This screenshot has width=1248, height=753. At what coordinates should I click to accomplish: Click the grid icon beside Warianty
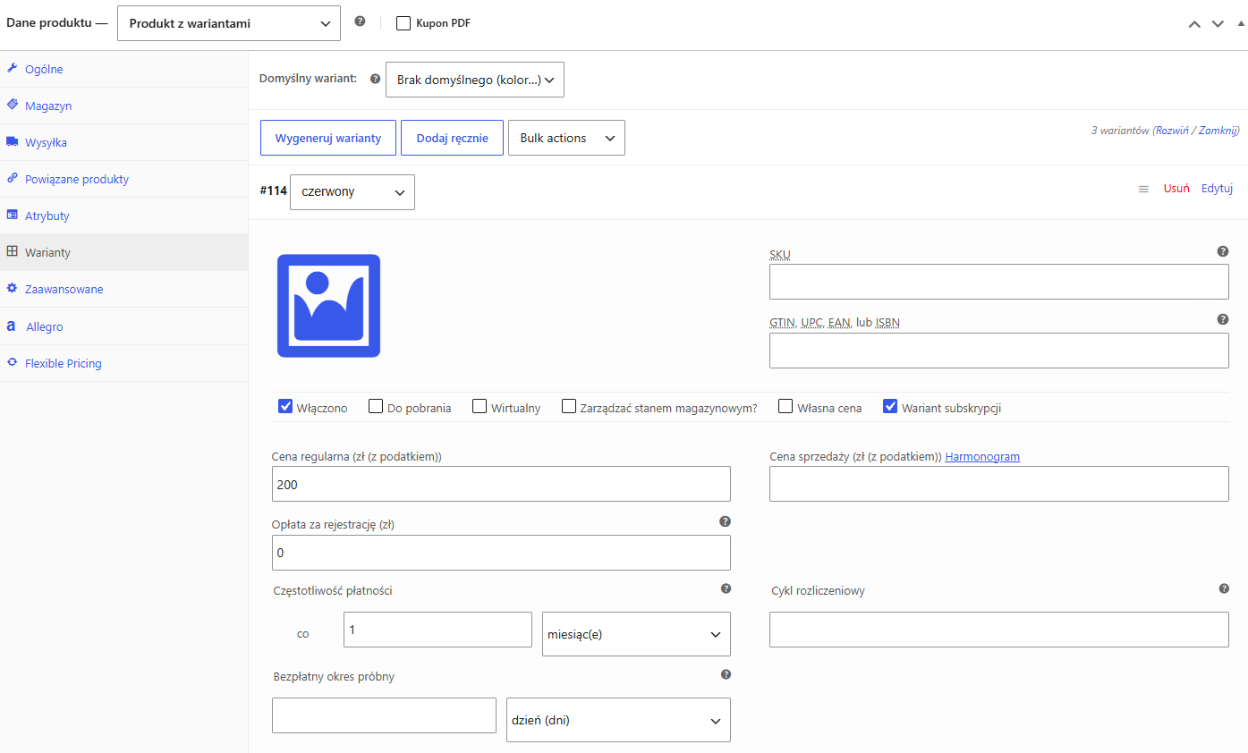pos(12,251)
